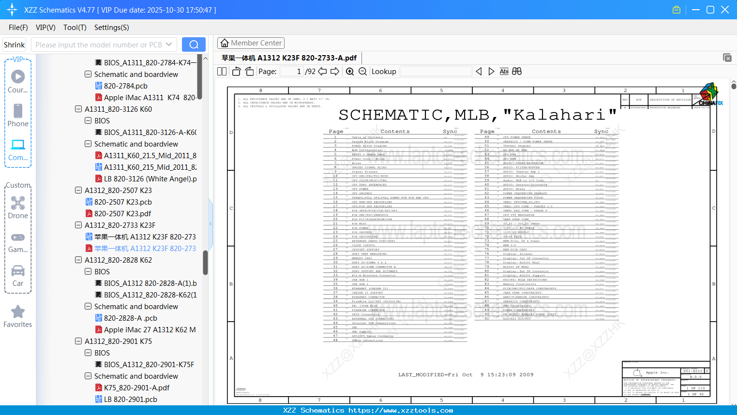Open the Drone category in the sidebar
Viewport: 737px width, 415px height.
(x=18, y=207)
